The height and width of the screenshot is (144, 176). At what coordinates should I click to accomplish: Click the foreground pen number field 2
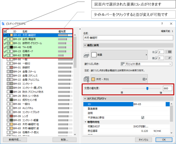(161, 52)
